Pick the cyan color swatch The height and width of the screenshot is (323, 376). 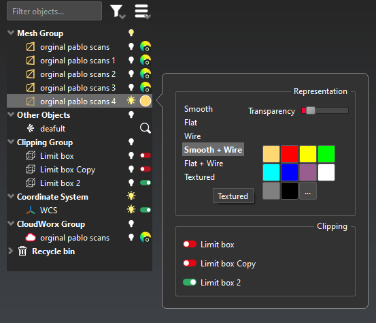click(271, 172)
